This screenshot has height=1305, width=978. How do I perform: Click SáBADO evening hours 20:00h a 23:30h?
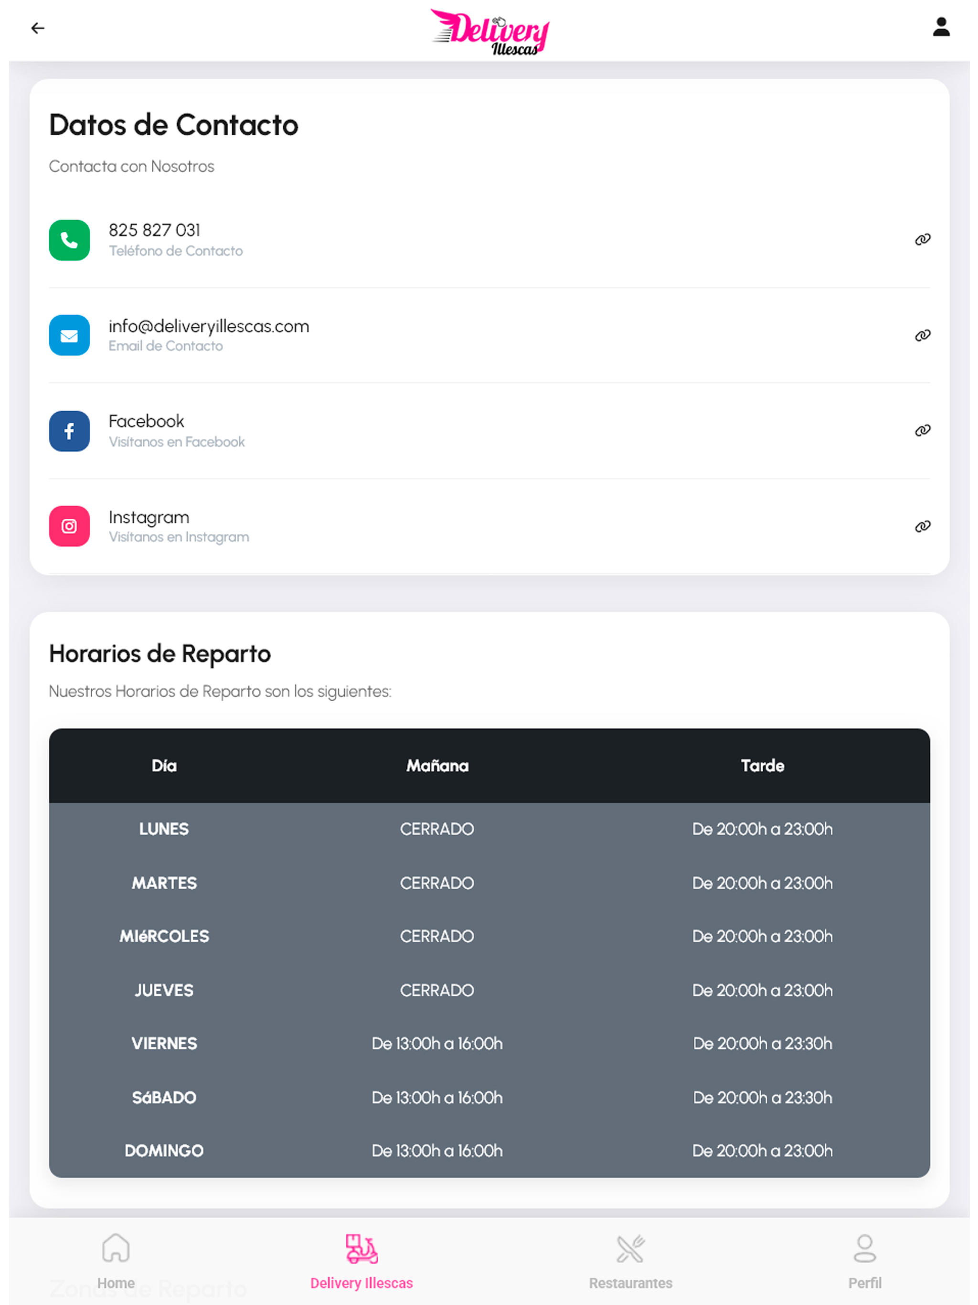(x=762, y=1098)
